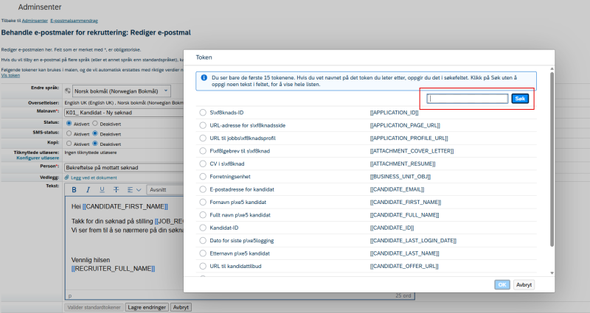The image size is (590, 313).
Task: Set Kopi to Aktivert
Action: click(69, 144)
